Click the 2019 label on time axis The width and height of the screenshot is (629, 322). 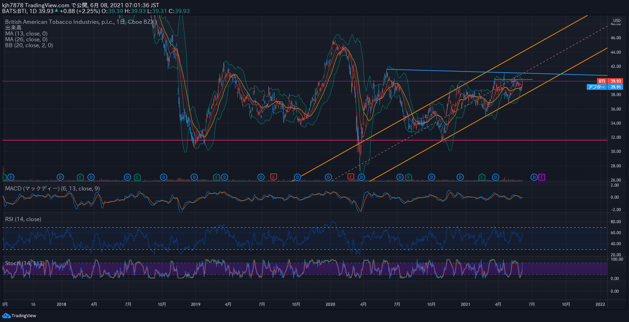click(195, 304)
